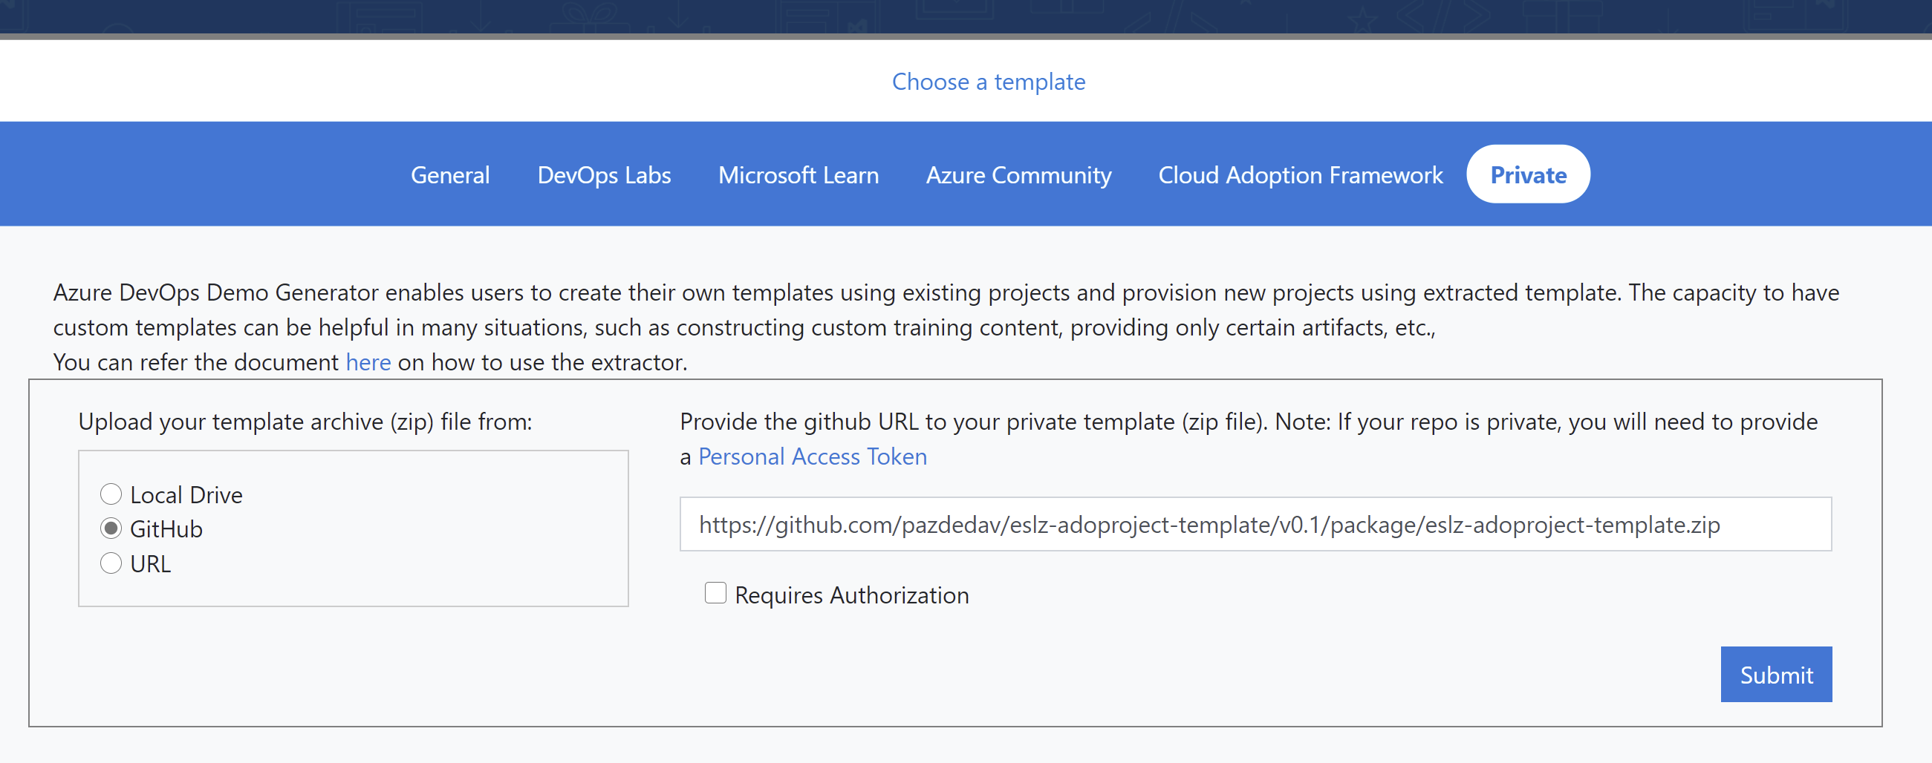Click the 'Requires Authorization' label text
1932x763 pixels.
click(x=851, y=595)
